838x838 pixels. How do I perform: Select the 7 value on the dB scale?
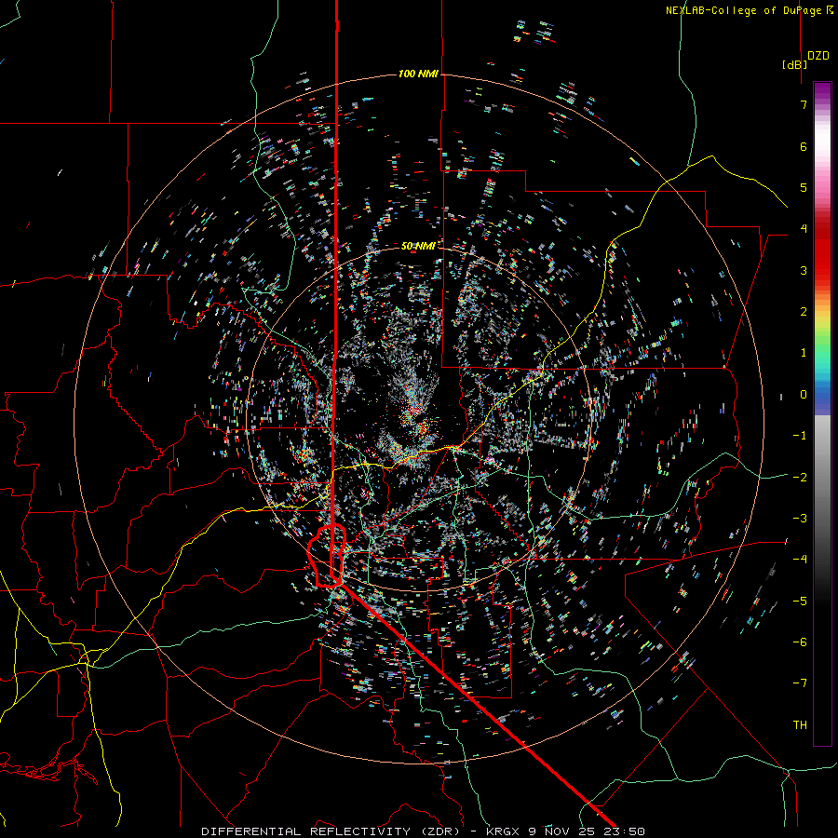[804, 104]
